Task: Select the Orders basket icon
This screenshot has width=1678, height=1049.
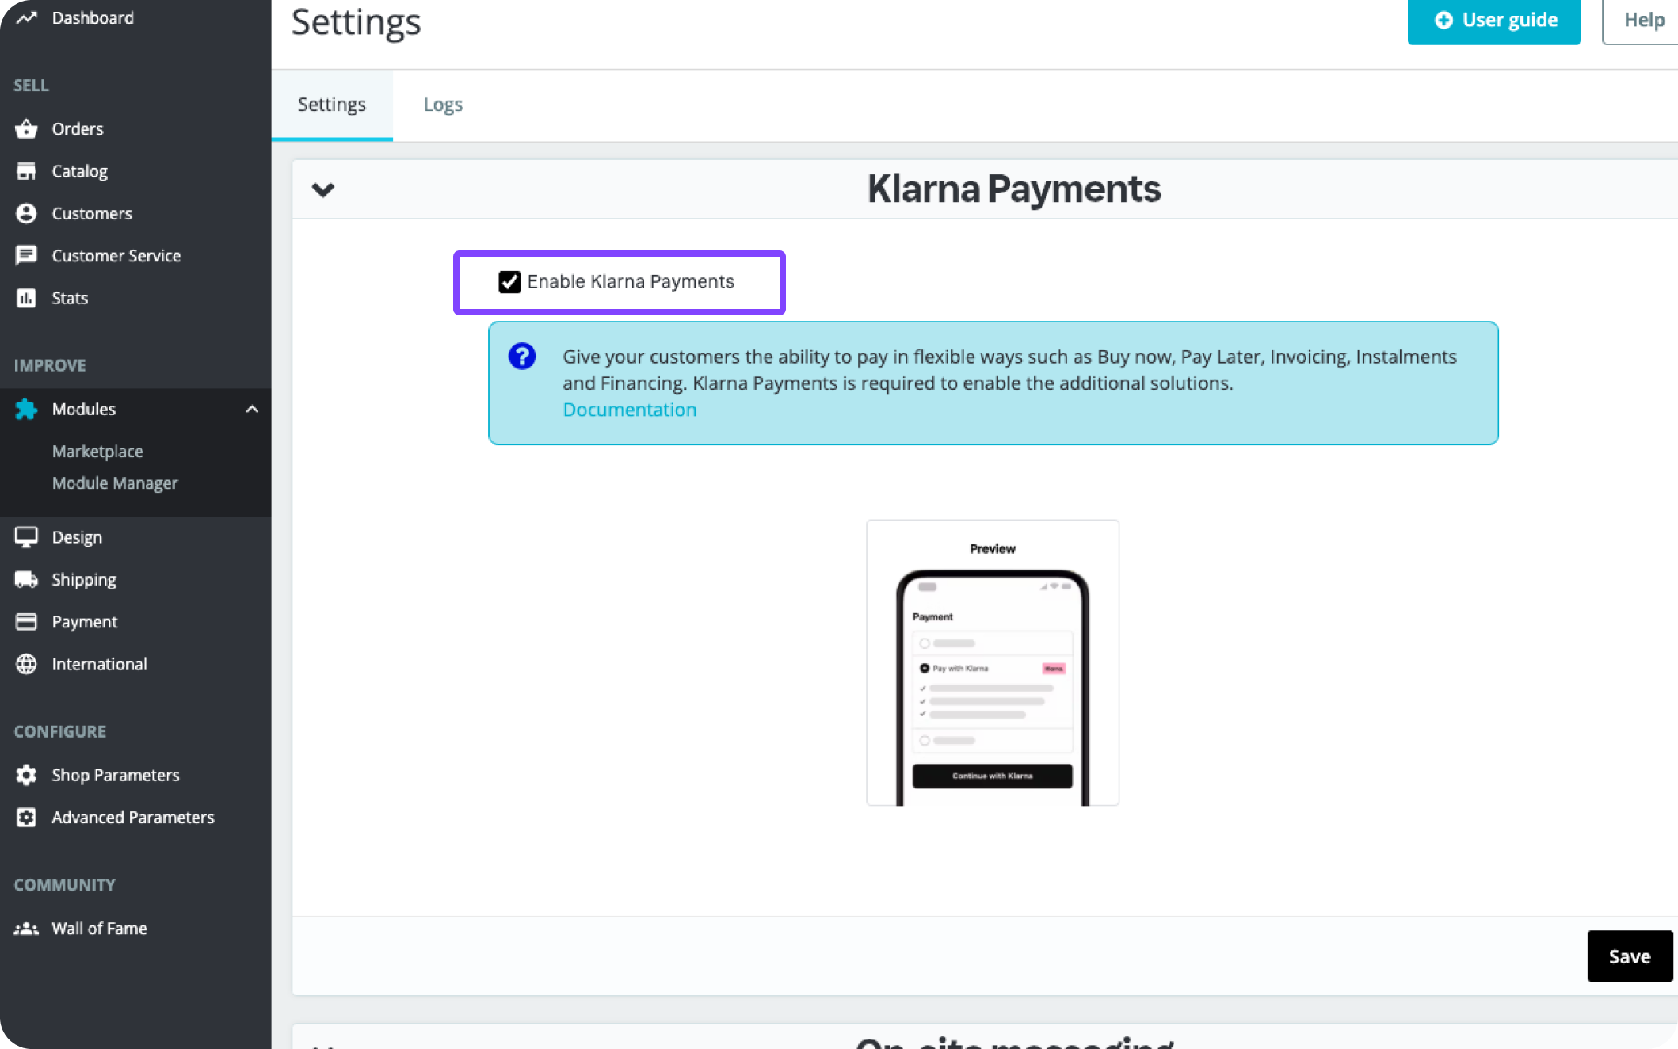Action: click(x=27, y=128)
